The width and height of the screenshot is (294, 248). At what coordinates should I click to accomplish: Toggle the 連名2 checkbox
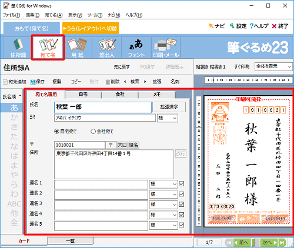(182, 194)
